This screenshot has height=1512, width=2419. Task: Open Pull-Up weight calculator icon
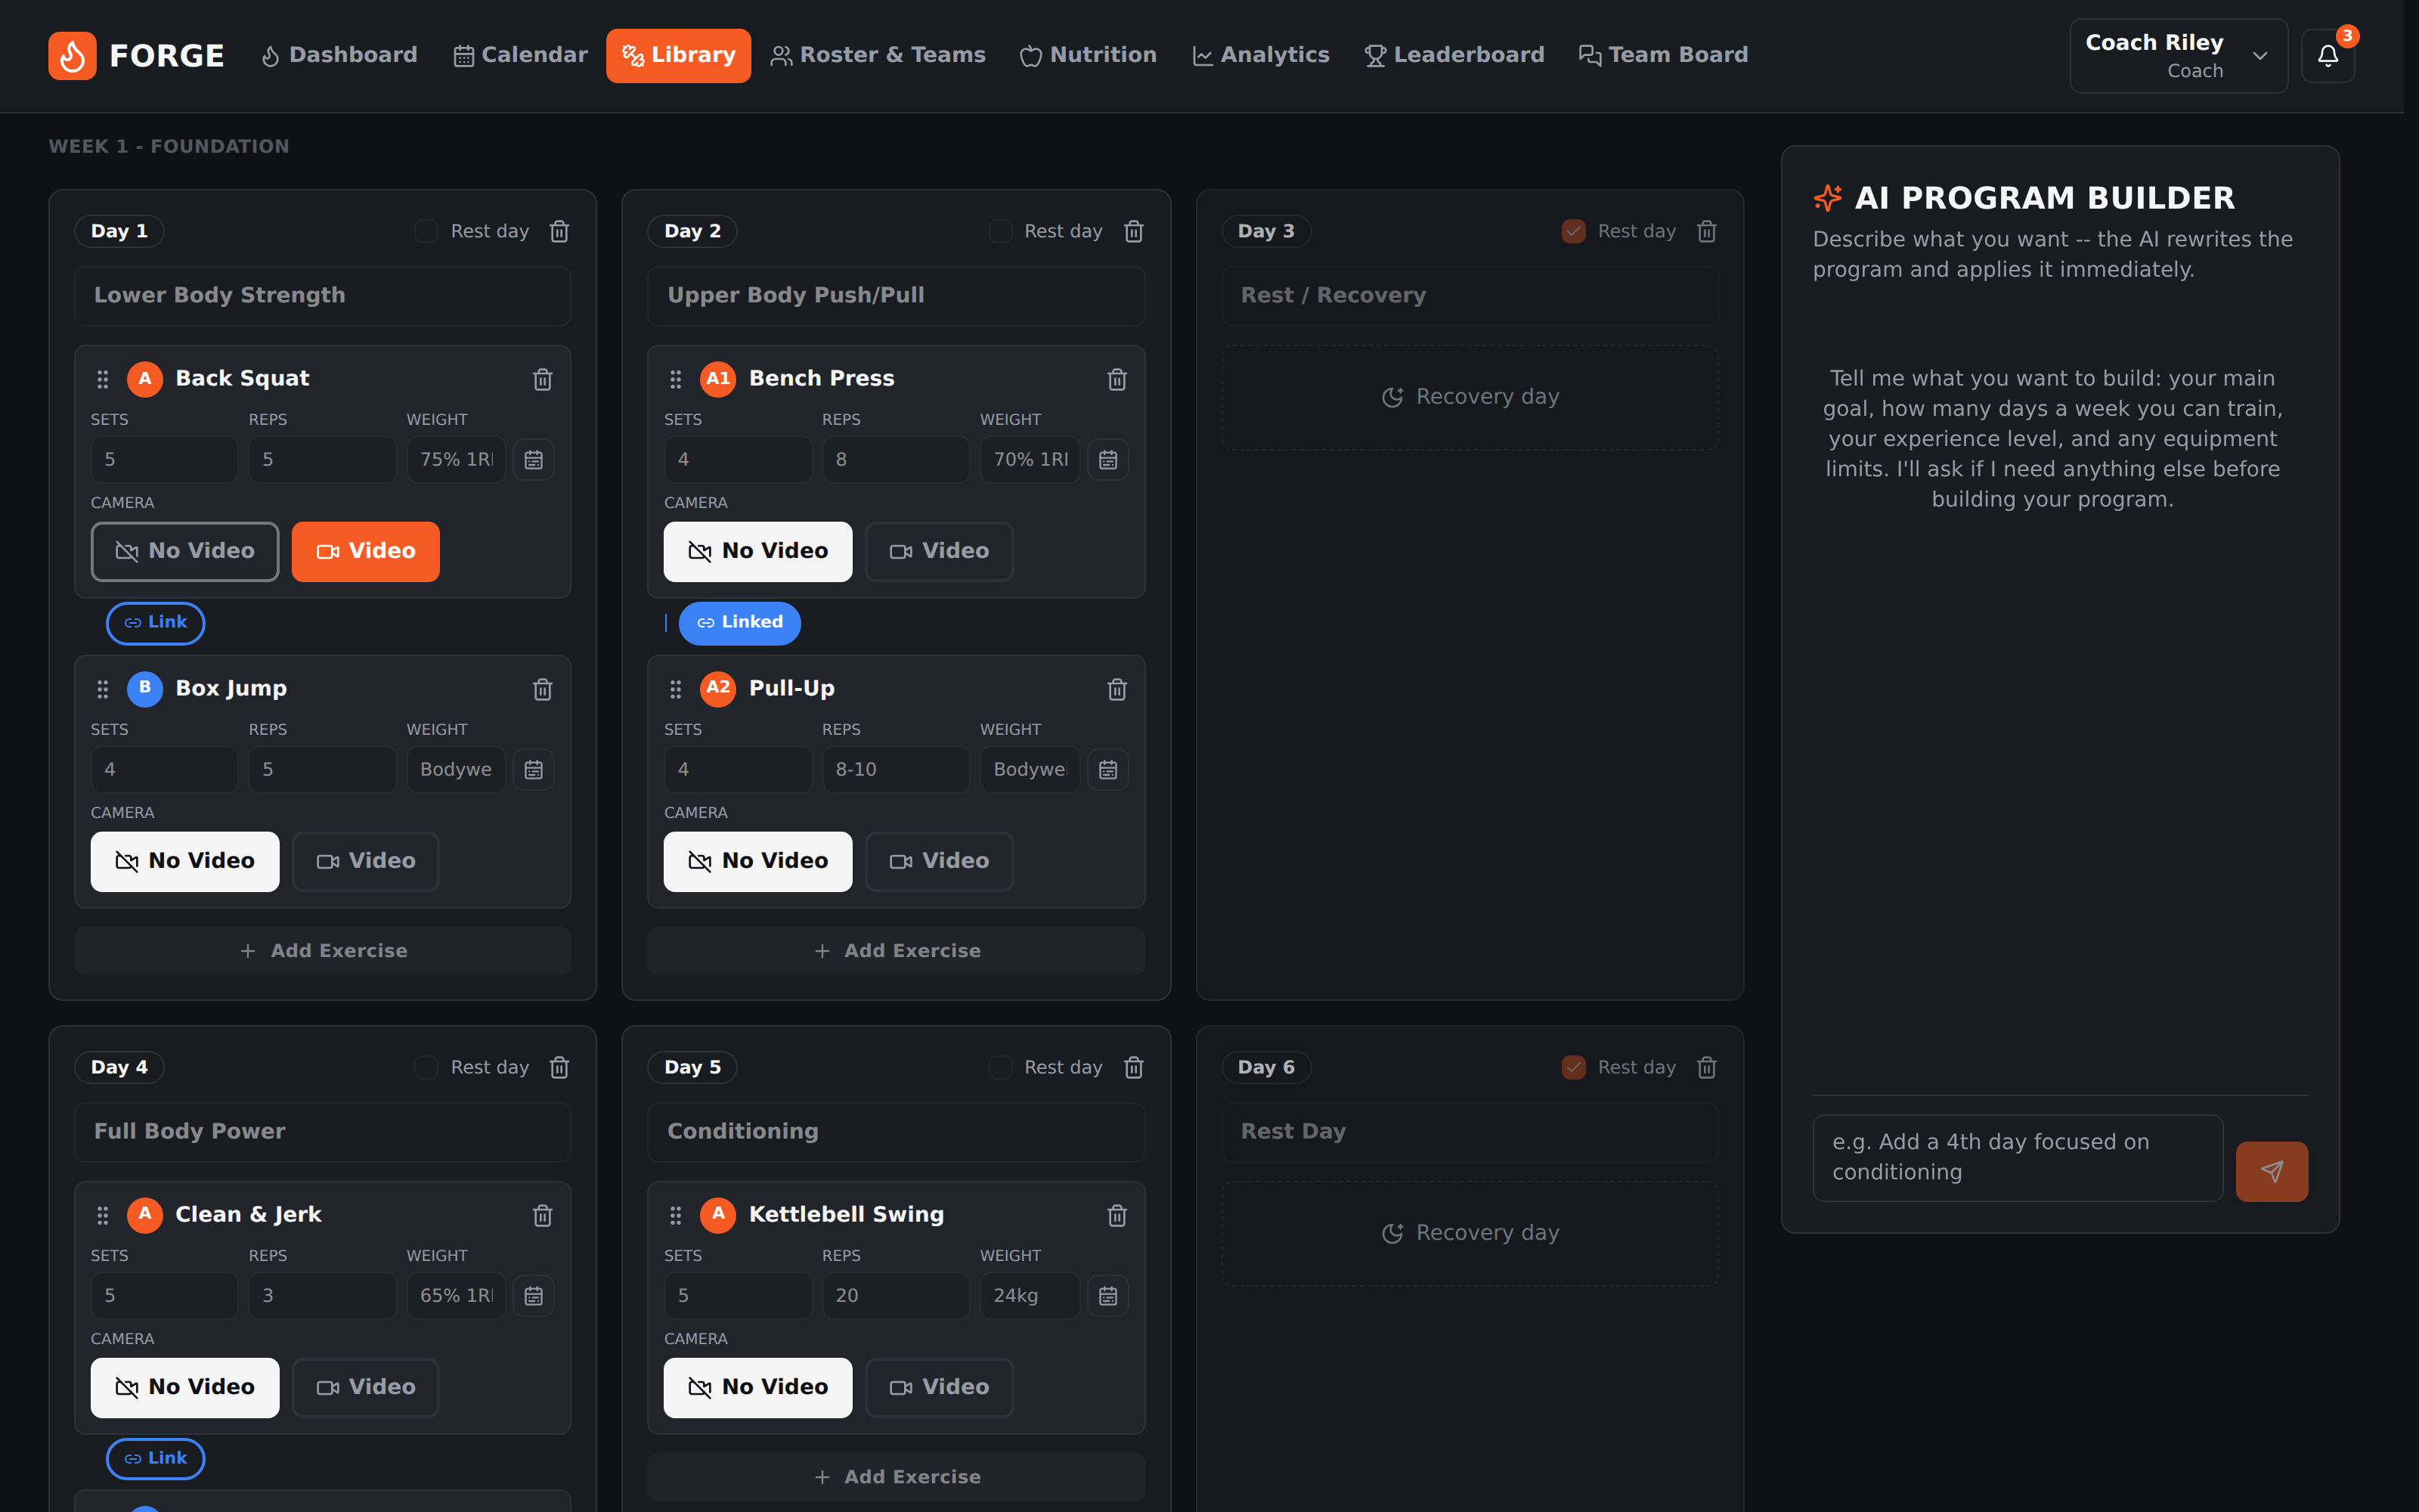click(1107, 770)
